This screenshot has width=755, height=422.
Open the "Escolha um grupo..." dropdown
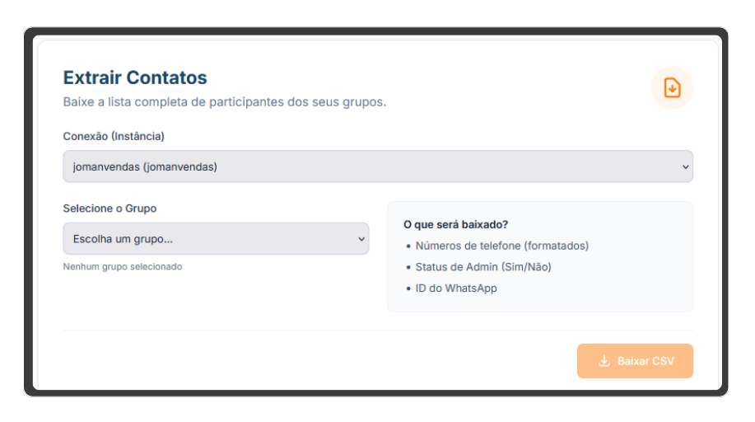(216, 239)
